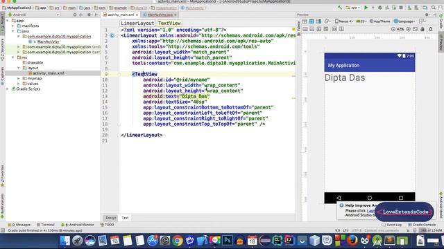Collapse the java folder
The height and width of the screenshot is (249, 444).
(13, 31)
